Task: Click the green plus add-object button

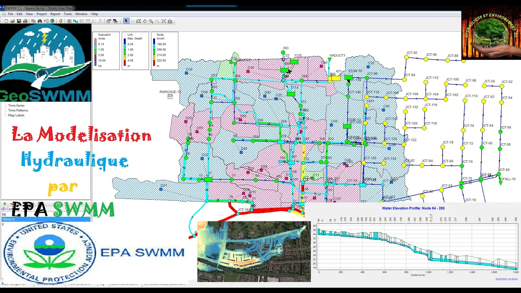Action: click(4, 204)
